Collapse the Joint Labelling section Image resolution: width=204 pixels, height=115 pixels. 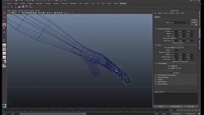(156, 64)
